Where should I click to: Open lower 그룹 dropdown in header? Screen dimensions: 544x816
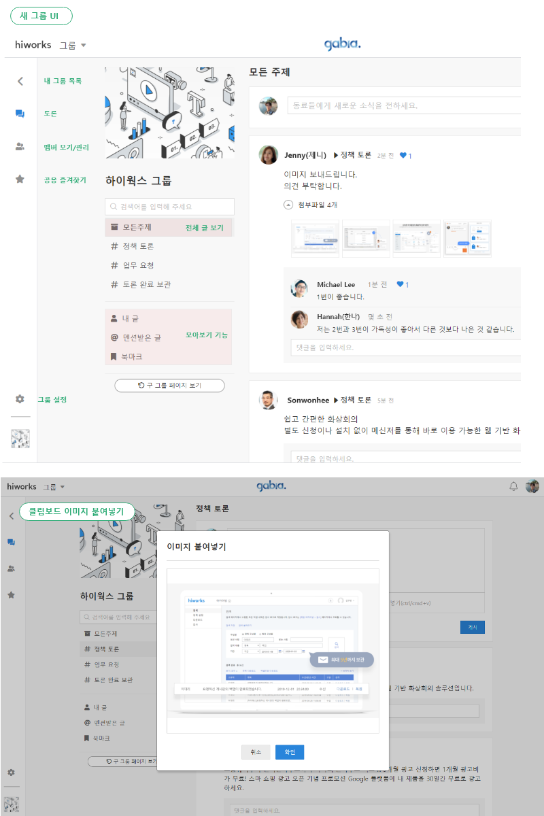(54, 487)
